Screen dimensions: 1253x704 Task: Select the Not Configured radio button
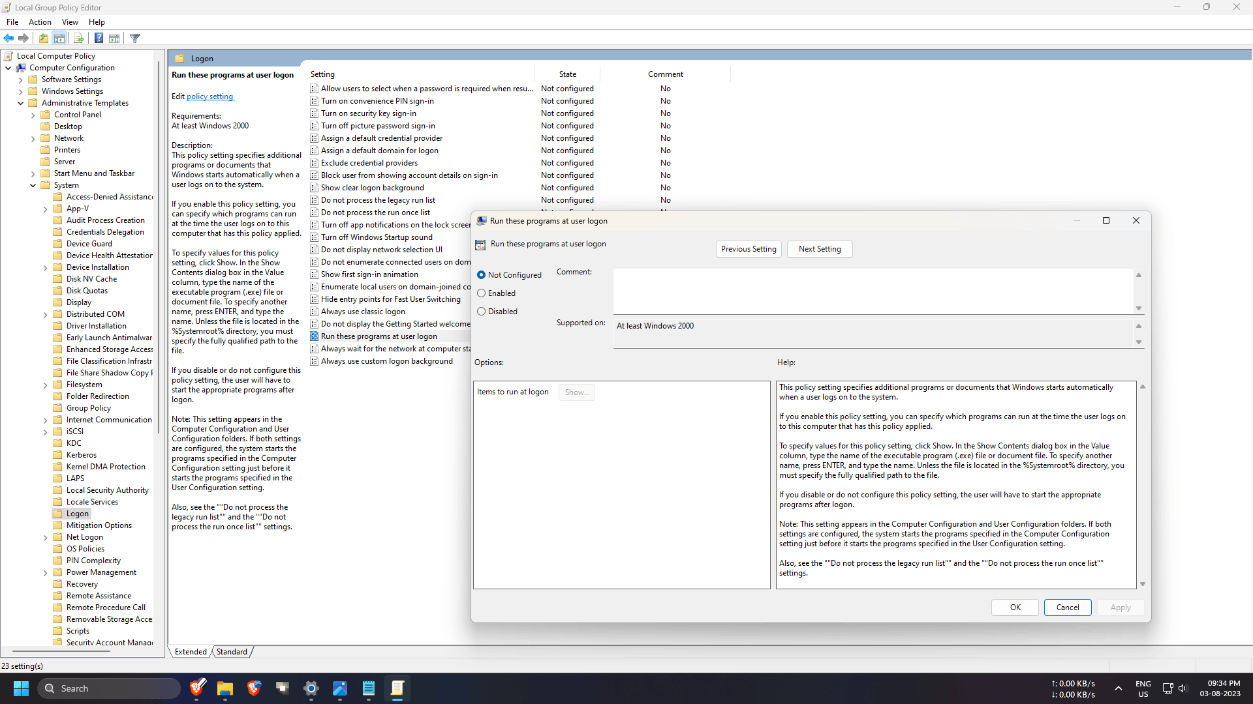click(482, 275)
